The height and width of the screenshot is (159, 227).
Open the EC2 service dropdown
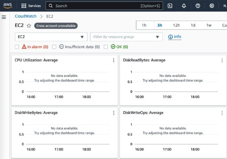[x=51, y=37]
